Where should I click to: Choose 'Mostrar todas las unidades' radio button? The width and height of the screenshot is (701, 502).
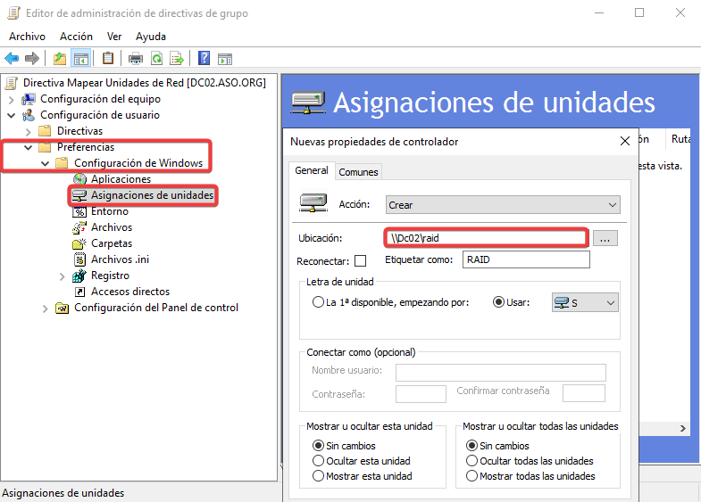472,476
